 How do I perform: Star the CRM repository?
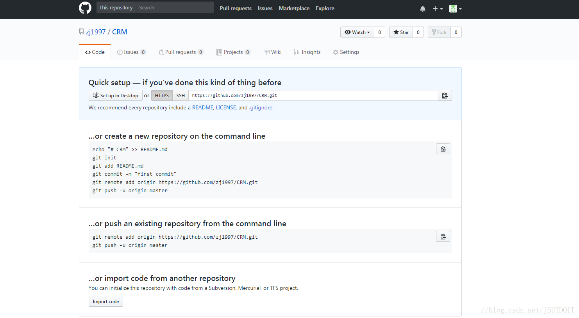click(x=401, y=32)
